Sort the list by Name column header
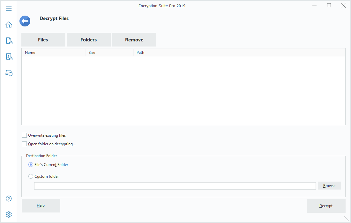 [x=53, y=53]
